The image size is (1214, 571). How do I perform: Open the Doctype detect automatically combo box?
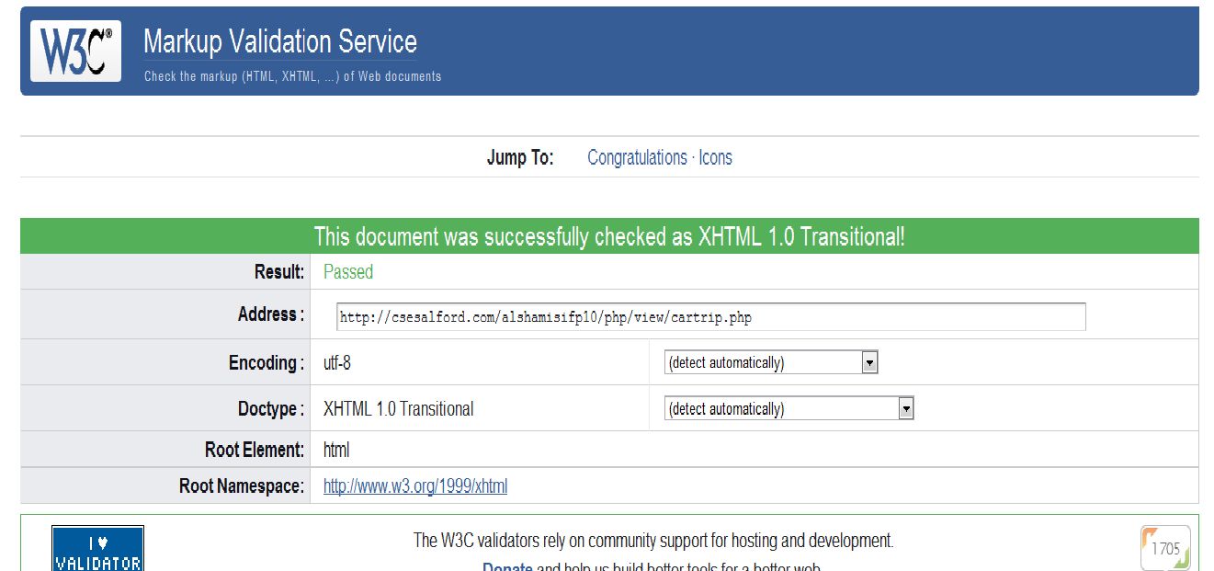(x=781, y=409)
